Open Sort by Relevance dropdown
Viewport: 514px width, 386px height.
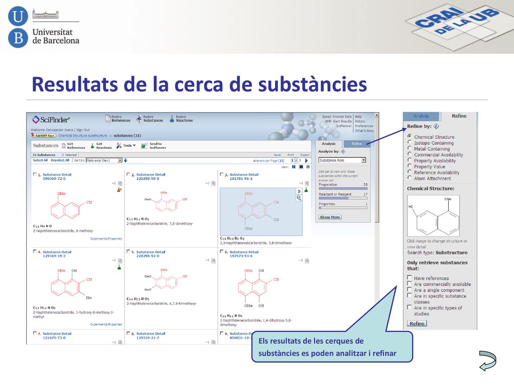(x=104, y=160)
